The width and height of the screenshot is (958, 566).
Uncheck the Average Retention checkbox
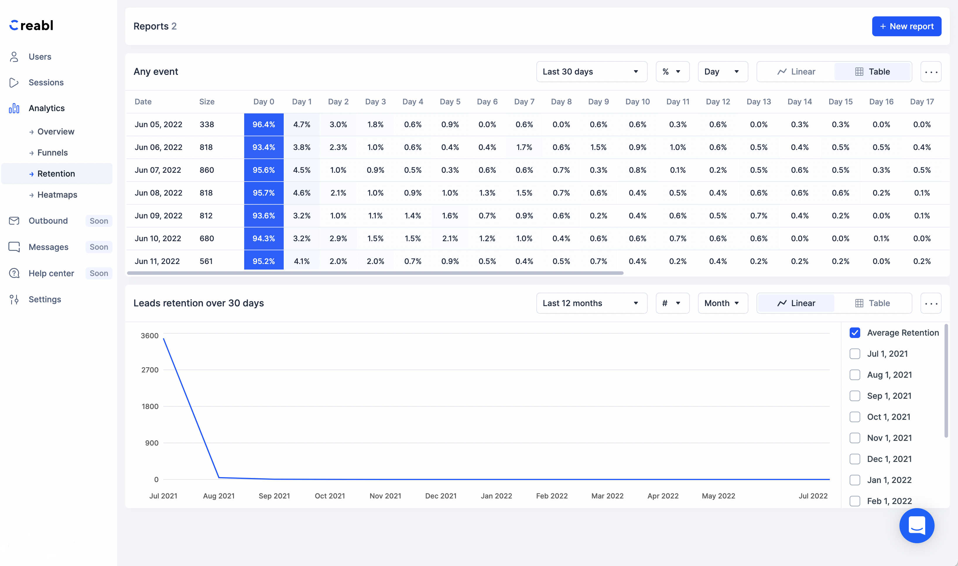854,333
